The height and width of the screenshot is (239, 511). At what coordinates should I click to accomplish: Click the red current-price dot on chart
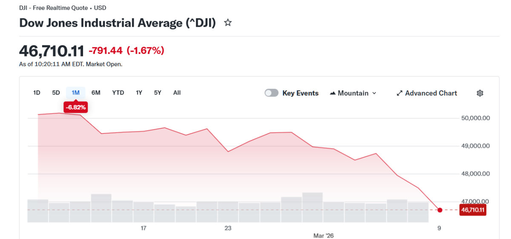pos(440,210)
